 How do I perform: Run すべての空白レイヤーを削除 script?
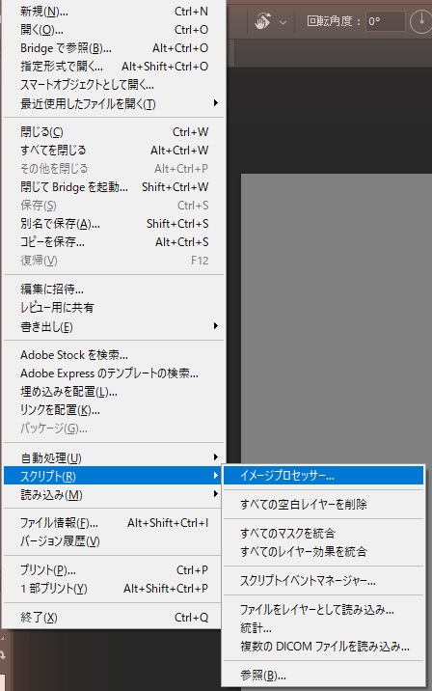[x=324, y=504]
